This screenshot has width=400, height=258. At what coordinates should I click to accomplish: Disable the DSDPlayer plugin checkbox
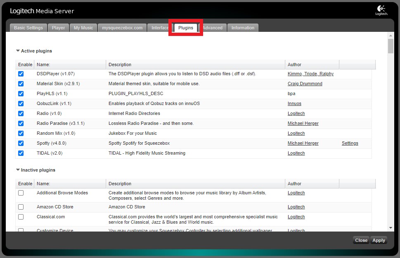(x=21, y=74)
